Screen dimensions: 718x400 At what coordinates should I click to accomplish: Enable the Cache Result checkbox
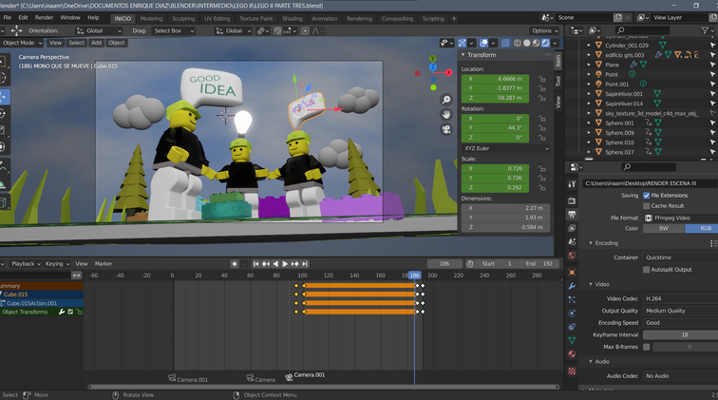pos(647,206)
